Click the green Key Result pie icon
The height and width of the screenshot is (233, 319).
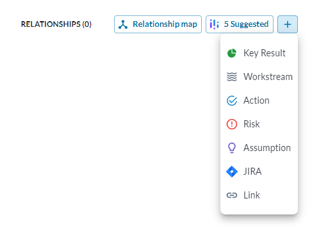pos(232,53)
